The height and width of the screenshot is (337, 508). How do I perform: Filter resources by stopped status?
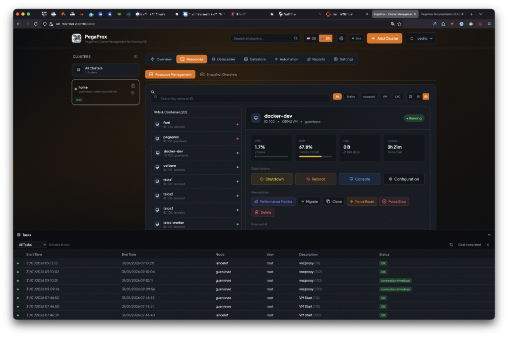point(369,96)
